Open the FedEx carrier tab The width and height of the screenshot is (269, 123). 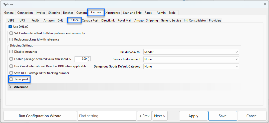[35, 20]
